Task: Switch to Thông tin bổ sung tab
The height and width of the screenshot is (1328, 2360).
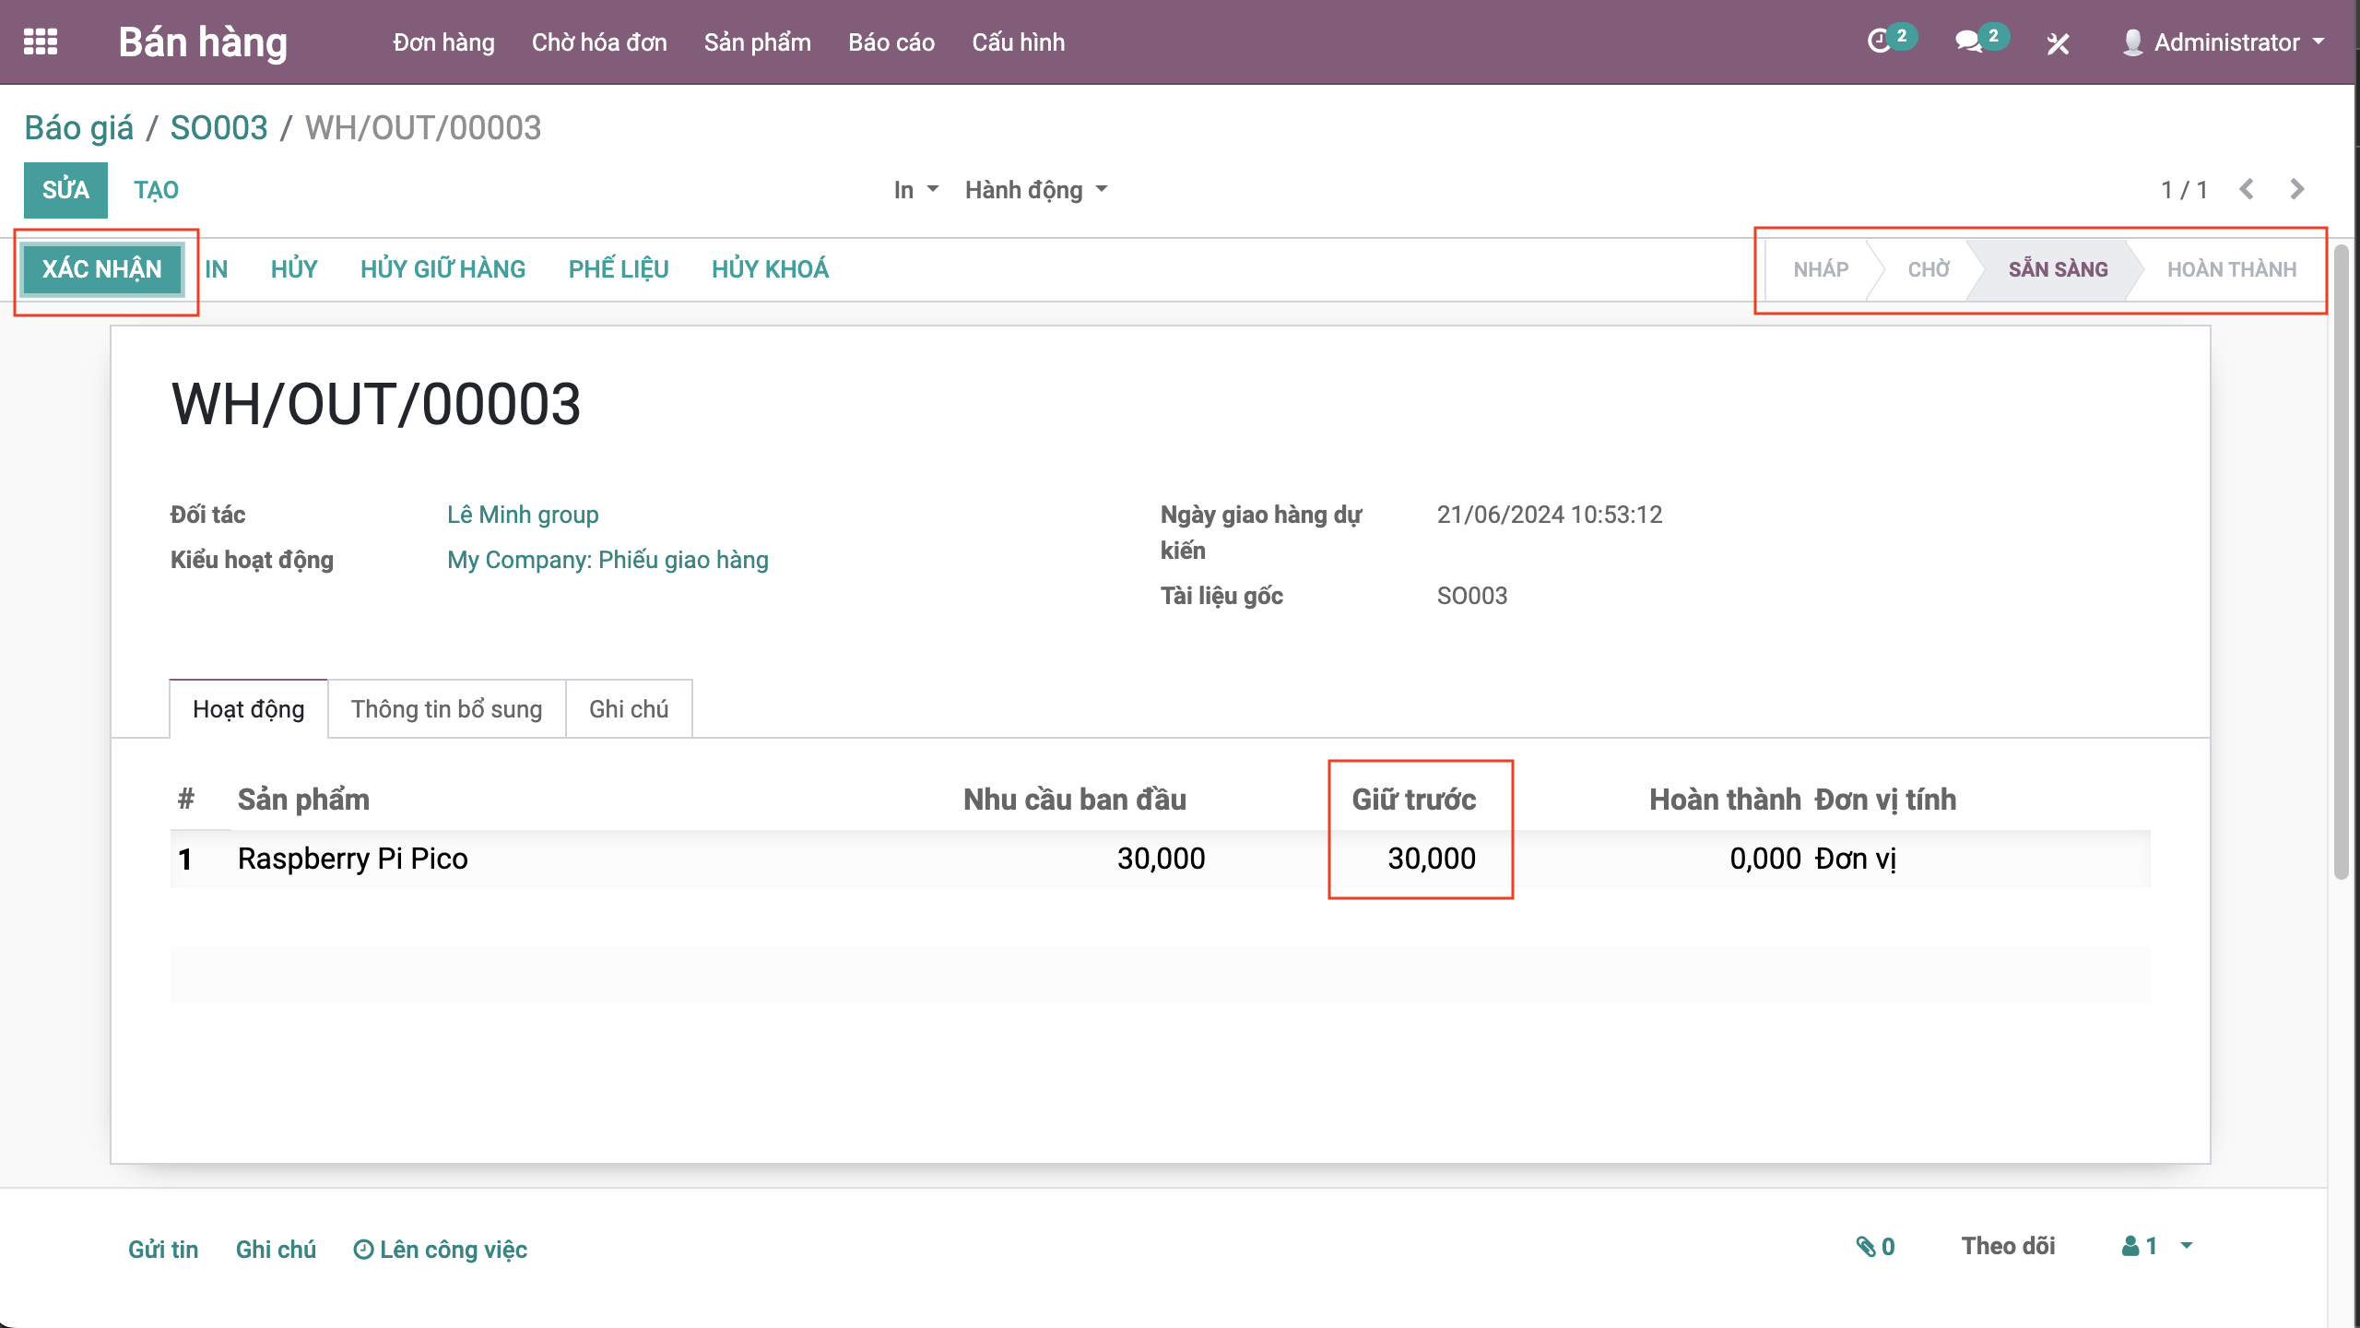Action: tap(446, 709)
